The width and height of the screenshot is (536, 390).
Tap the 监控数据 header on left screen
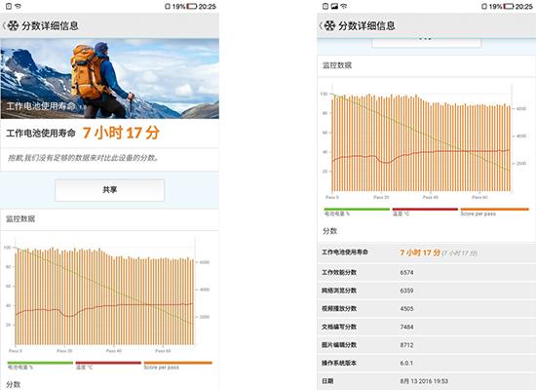click(x=20, y=218)
